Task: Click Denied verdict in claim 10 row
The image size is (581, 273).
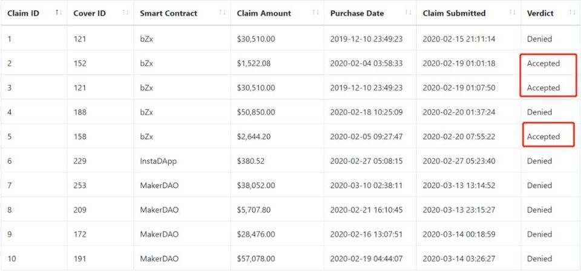Action: [539, 259]
